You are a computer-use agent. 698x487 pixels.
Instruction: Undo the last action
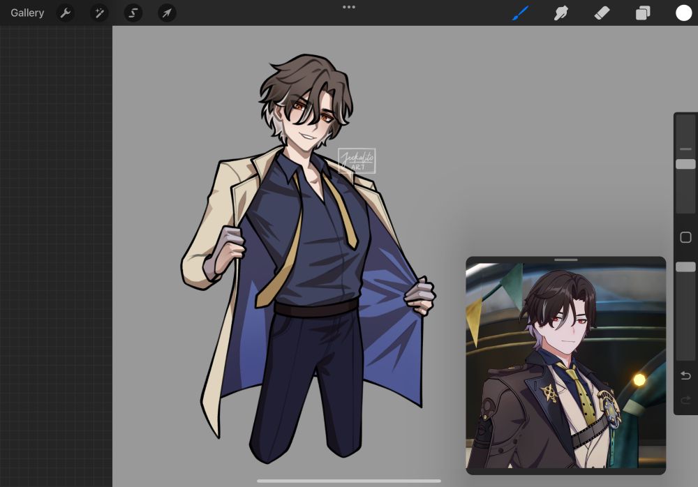click(685, 375)
